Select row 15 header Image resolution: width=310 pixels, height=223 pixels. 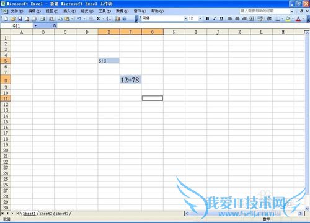(x=6, y=121)
